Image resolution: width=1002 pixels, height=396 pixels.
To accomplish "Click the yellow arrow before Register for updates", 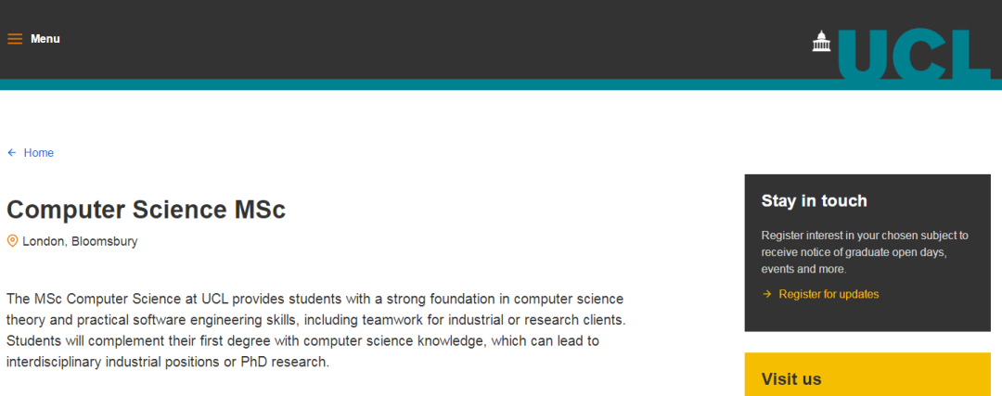I will pos(767,294).
